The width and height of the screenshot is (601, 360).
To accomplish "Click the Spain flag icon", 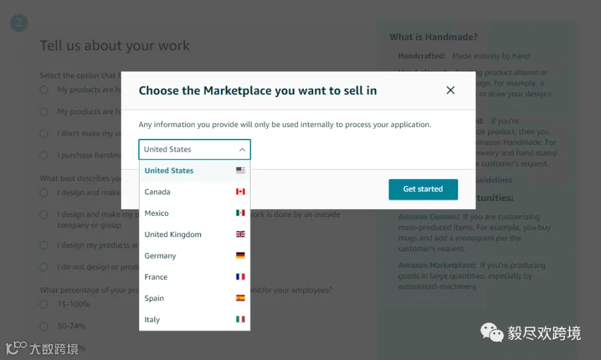I will click(x=240, y=298).
